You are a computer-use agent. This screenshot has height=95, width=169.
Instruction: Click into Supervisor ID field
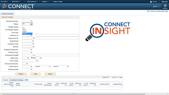click(27, 38)
